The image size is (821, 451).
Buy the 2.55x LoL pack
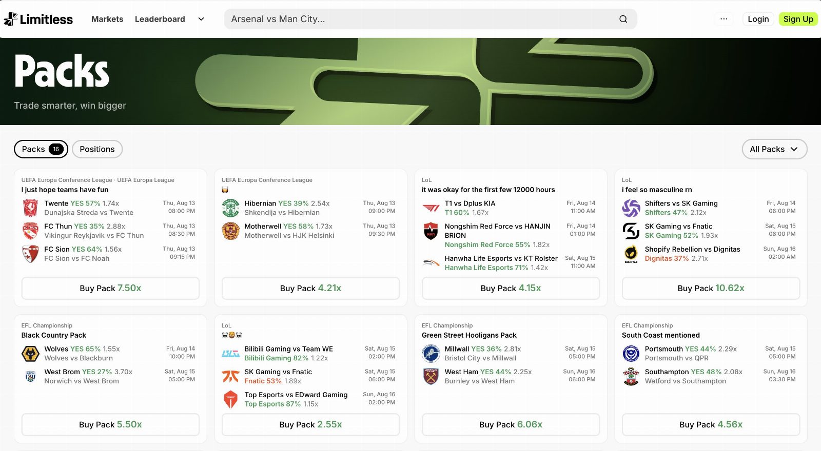tap(310, 424)
